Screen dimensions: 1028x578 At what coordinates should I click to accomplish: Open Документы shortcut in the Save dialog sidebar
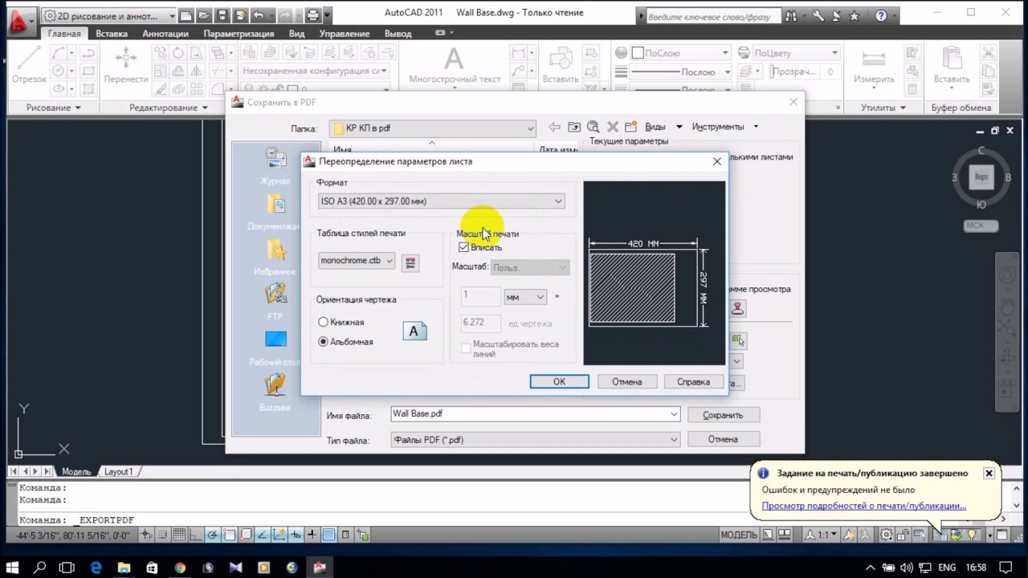(x=275, y=211)
